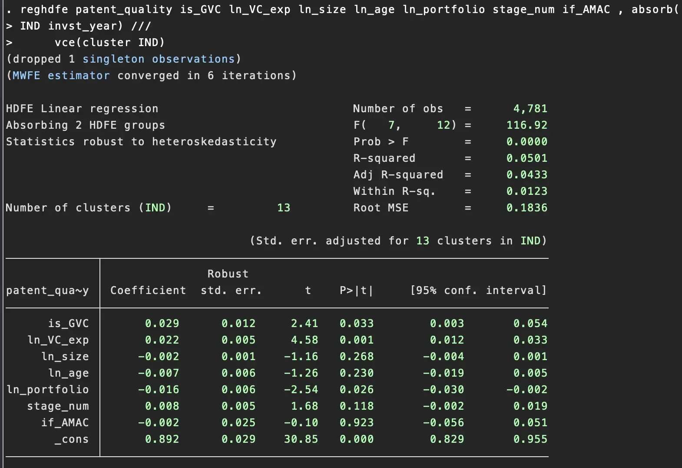
Task: Select the Coefficient column header
Action: [x=148, y=291]
